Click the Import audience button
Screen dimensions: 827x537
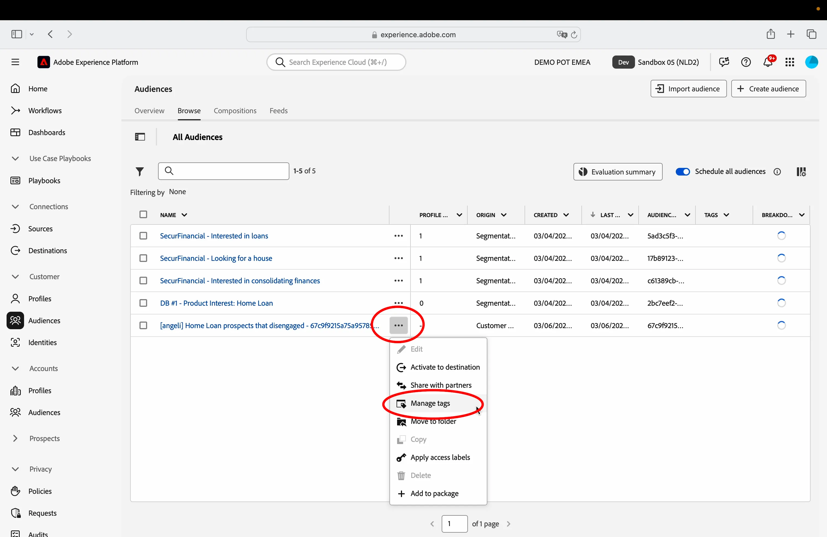coord(688,89)
